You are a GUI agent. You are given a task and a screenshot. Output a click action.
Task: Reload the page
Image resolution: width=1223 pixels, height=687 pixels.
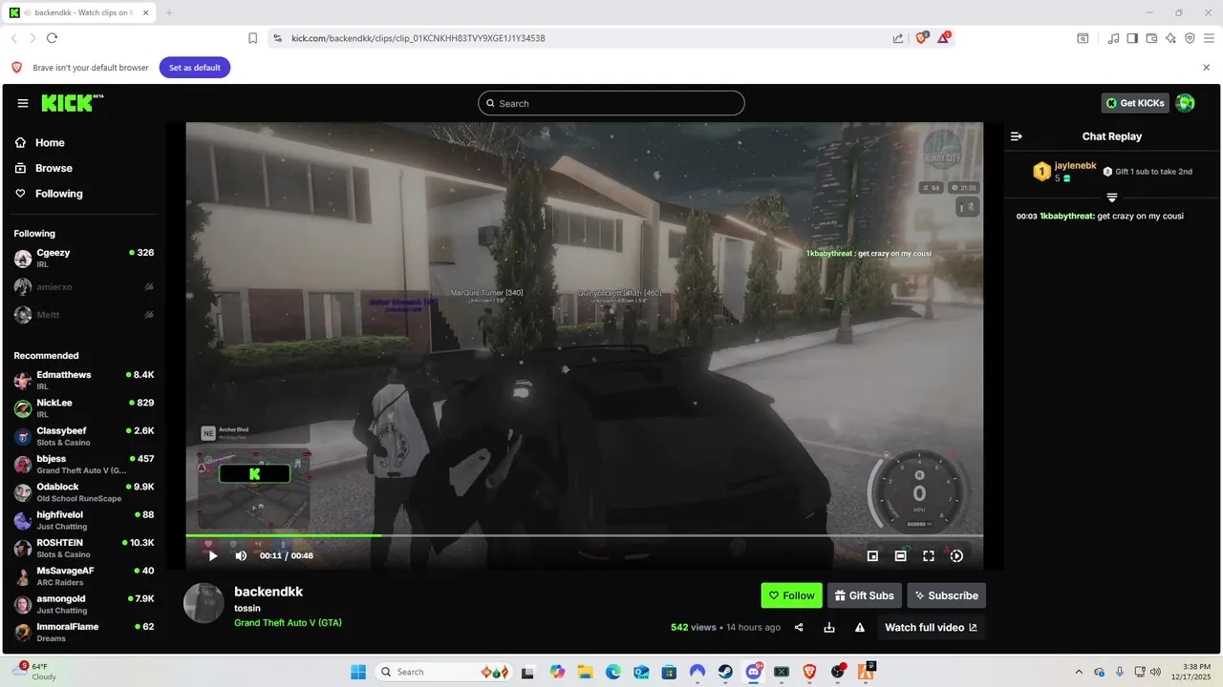pos(52,38)
